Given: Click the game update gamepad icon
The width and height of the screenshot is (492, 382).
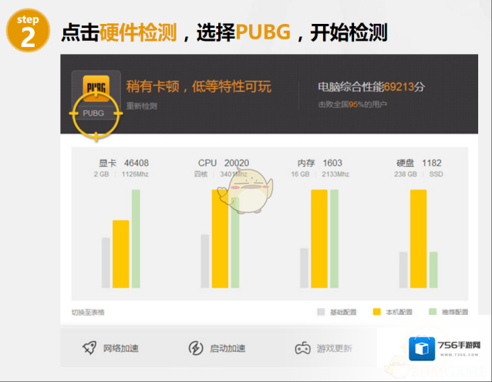Looking at the screenshot, I should tap(303, 348).
